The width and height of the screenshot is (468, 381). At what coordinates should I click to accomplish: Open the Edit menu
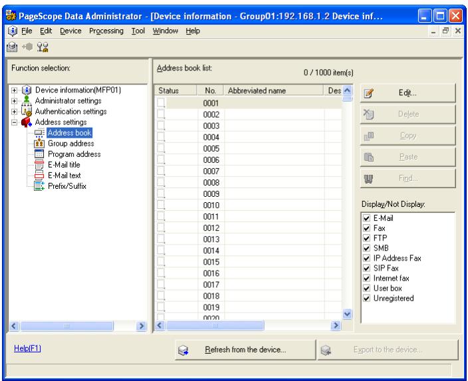pos(46,31)
